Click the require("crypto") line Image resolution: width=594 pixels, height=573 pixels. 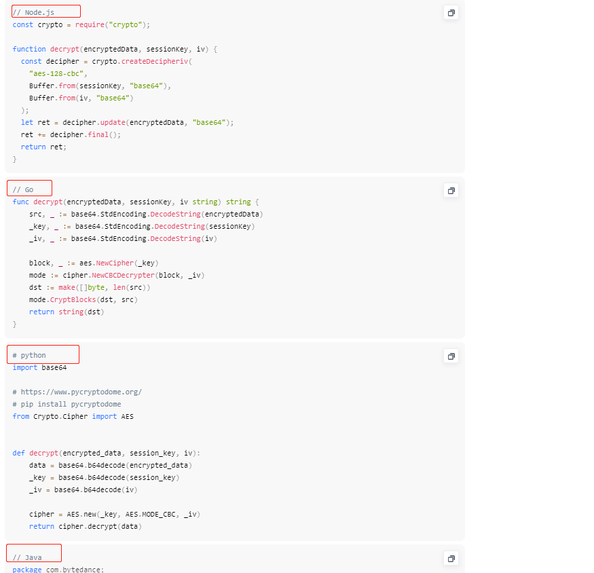pyautogui.click(x=81, y=25)
